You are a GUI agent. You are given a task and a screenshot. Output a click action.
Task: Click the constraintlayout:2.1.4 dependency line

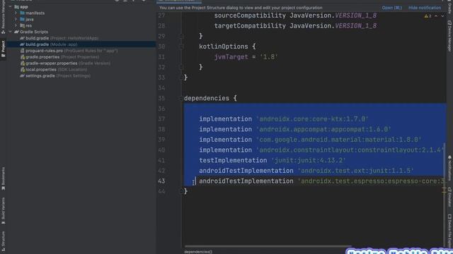coord(321,150)
